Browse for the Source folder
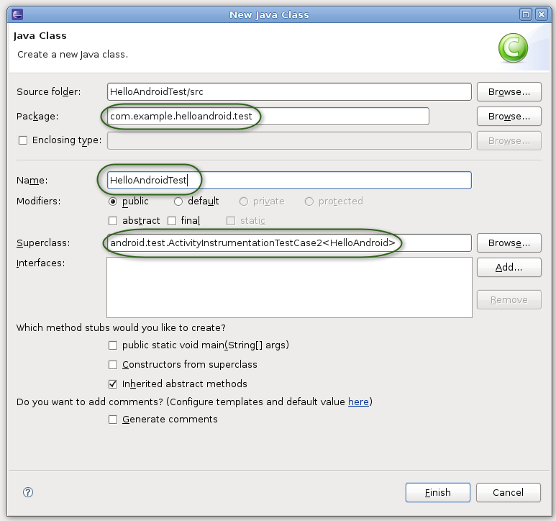Image resolution: width=556 pixels, height=521 pixels. click(x=509, y=92)
